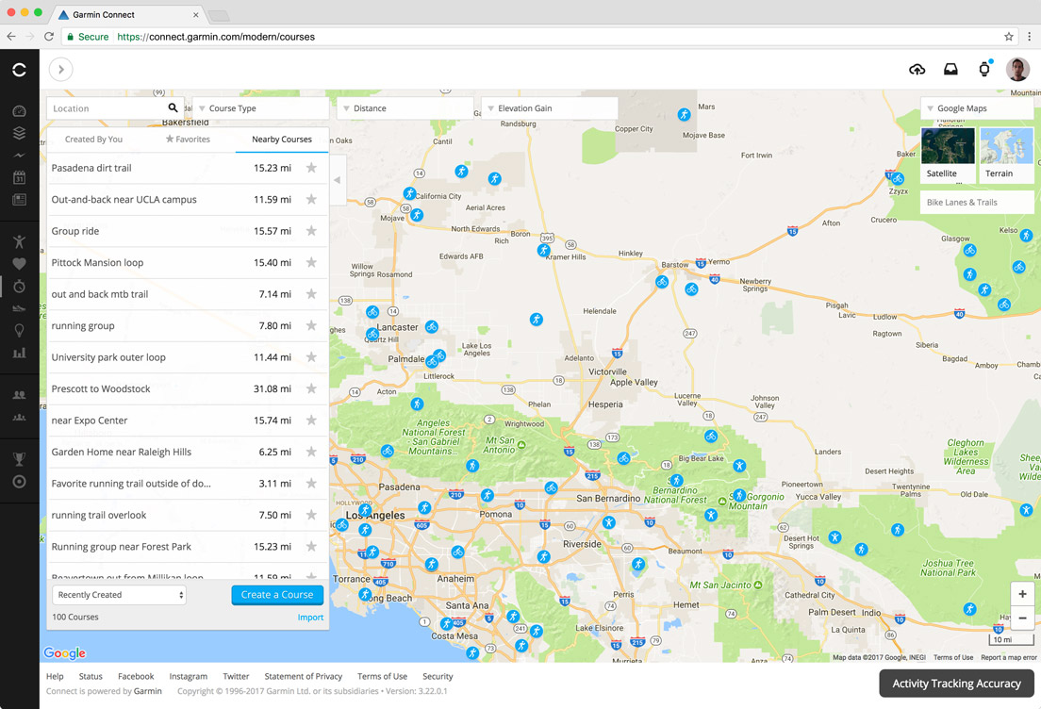Image resolution: width=1041 pixels, height=709 pixels.
Task: Open the Elevation Gain filter dropdown
Action: (x=549, y=108)
